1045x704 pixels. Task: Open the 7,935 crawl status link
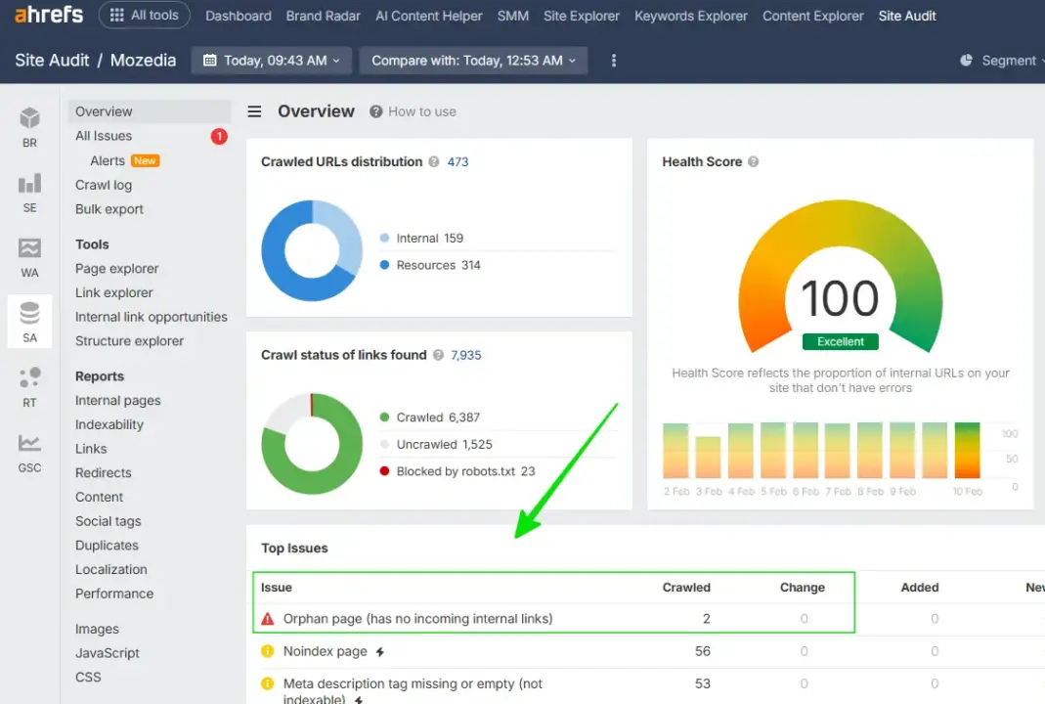tap(466, 355)
